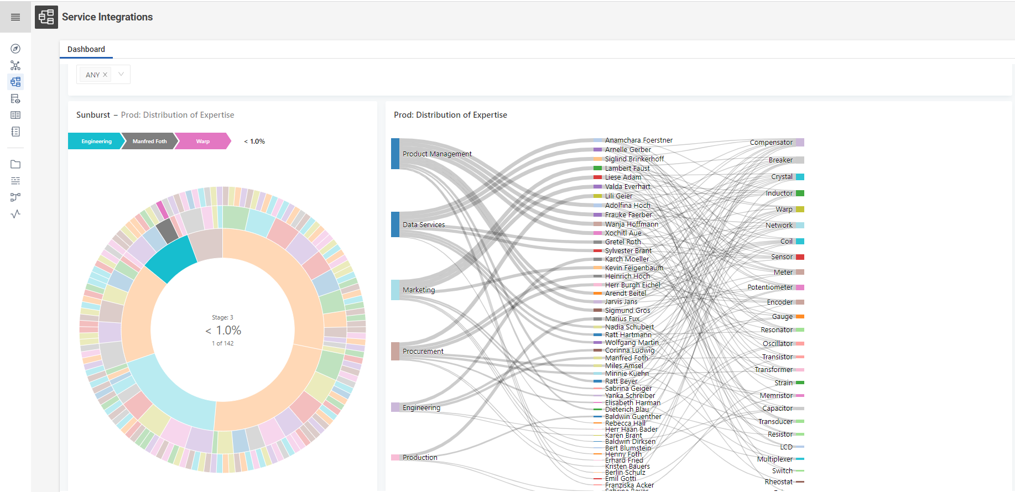Expand the ANY filter dropdown arrow

click(121, 74)
